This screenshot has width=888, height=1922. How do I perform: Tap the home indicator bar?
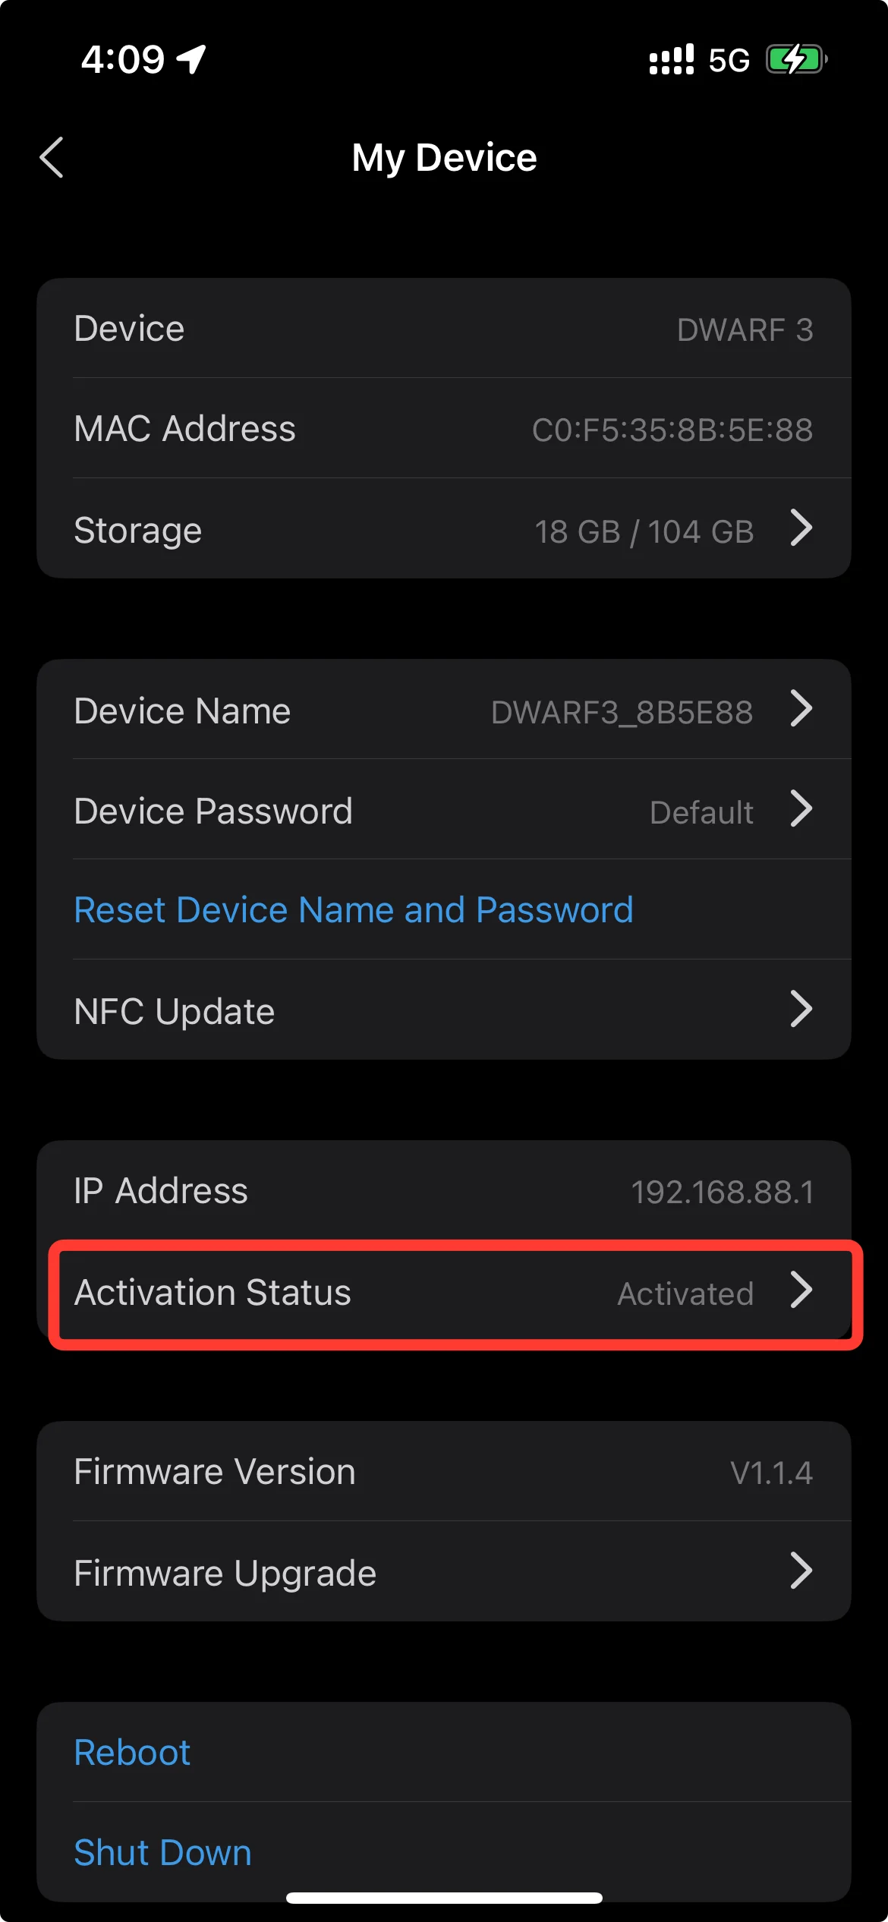point(444,1898)
